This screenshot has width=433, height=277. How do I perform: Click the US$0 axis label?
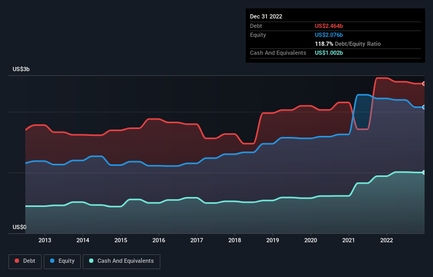pos(20,227)
